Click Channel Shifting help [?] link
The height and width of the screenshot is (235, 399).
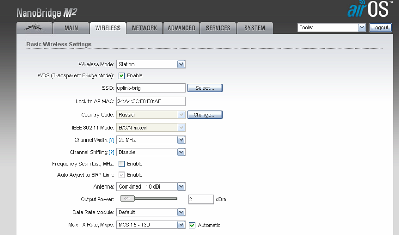tap(111, 152)
